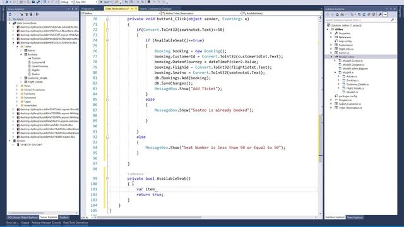404x227 pixels.
Task: Switch to the Team Explorer bottom tab
Action: (x=355, y=218)
